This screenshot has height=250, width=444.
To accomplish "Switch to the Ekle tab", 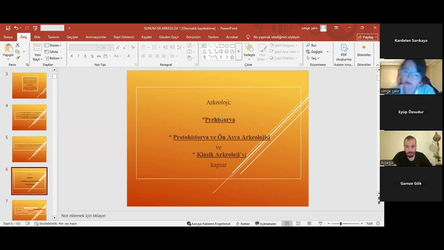I will tap(37, 37).
